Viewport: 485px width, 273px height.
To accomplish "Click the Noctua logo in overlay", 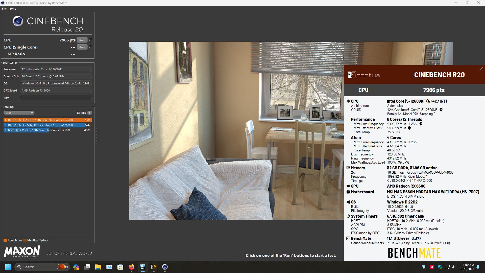I will [363, 75].
